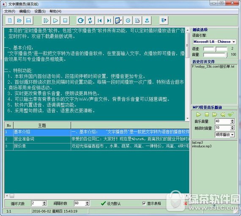Viewport: 241px width, 216px height.
Task: Click the 主题 column header
Action: tap(42, 126)
